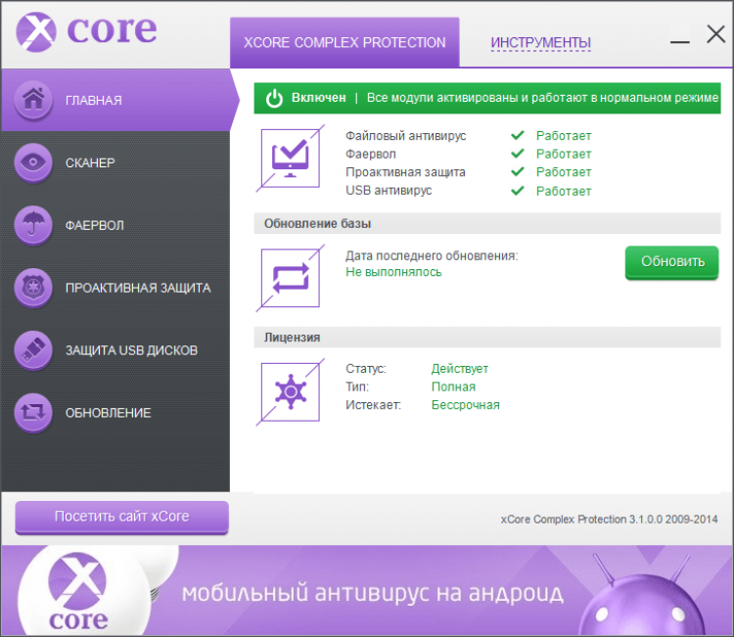The height and width of the screenshot is (637, 734).
Task: Open ПРОАКТИВНАЯ ЗАЩИТА settings
Action: pos(115,288)
